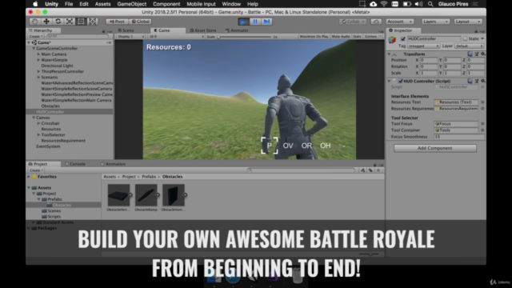
Task: Select the Scale tool
Action: 70,22
